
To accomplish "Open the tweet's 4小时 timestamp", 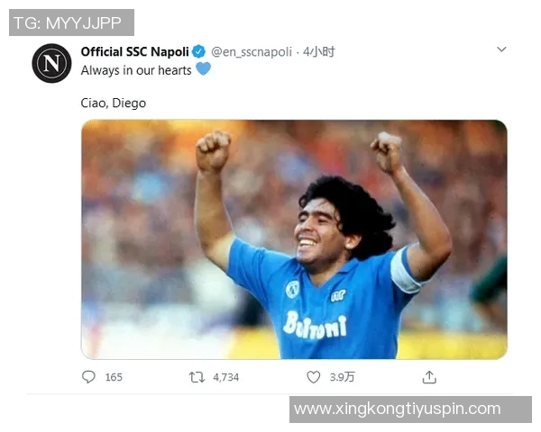I will (319, 51).
